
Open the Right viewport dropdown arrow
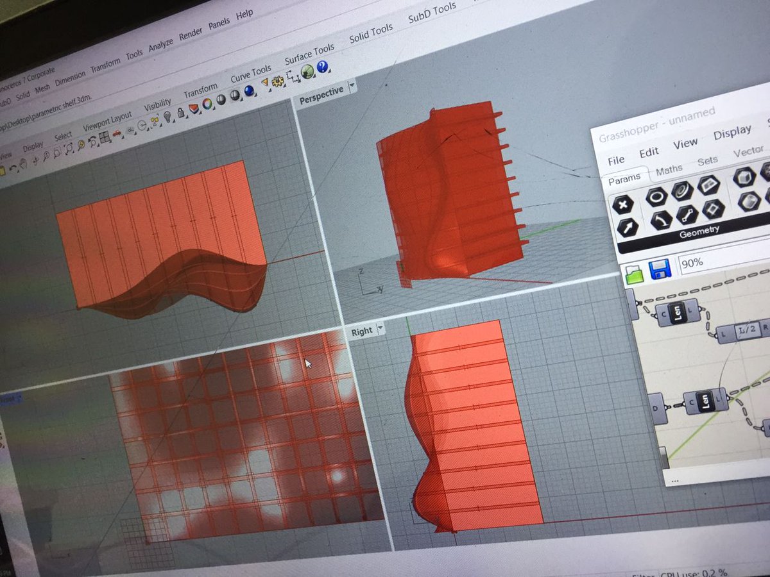coord(381,329)
